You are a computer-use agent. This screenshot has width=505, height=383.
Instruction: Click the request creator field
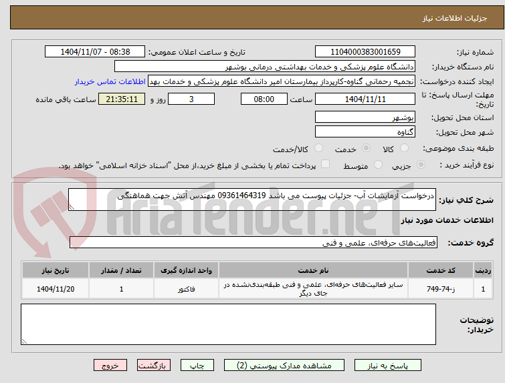282,81
